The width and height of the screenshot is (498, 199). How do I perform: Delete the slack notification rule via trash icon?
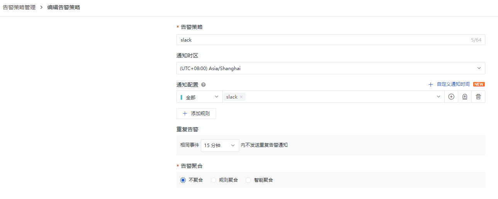click(478, 97)
